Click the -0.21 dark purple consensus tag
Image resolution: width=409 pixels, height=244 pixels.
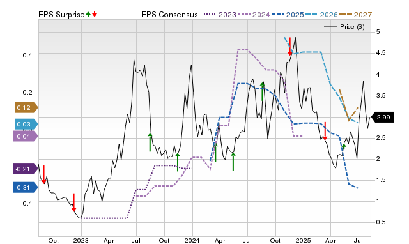pyautogui.click(x=26, y=169)
